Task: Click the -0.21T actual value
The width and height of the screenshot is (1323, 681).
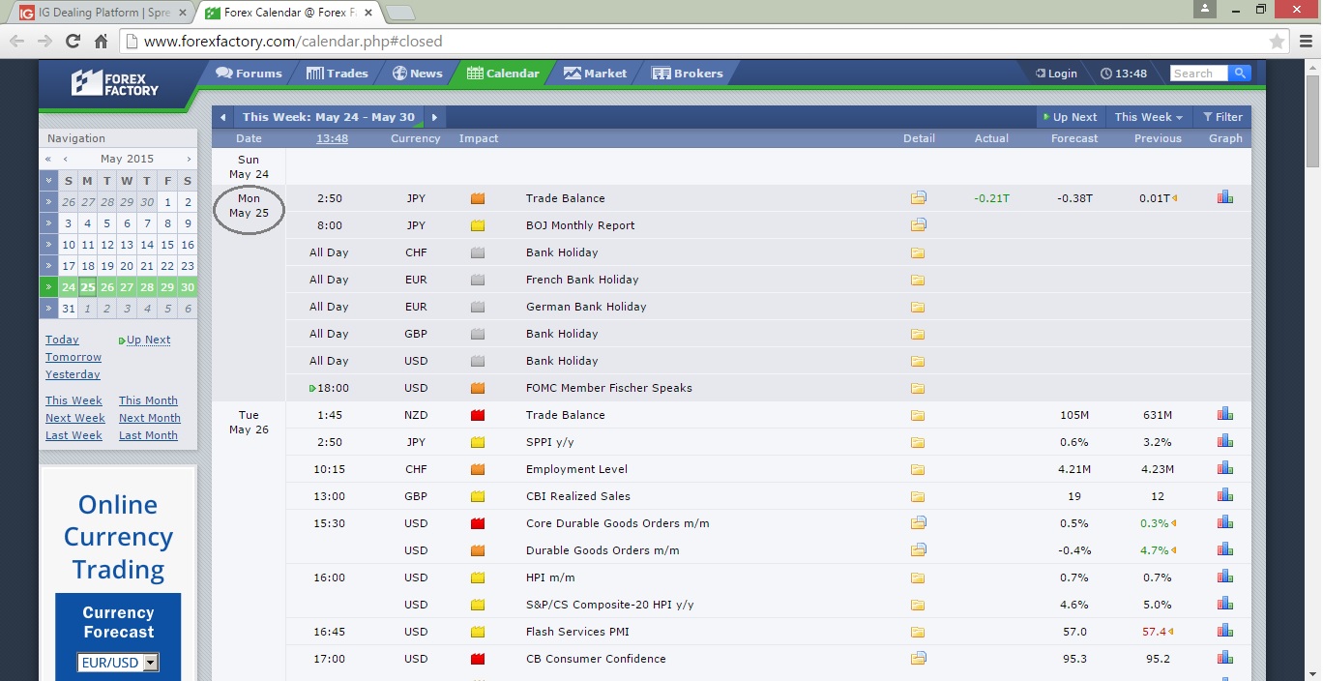Action: point(991,198)
